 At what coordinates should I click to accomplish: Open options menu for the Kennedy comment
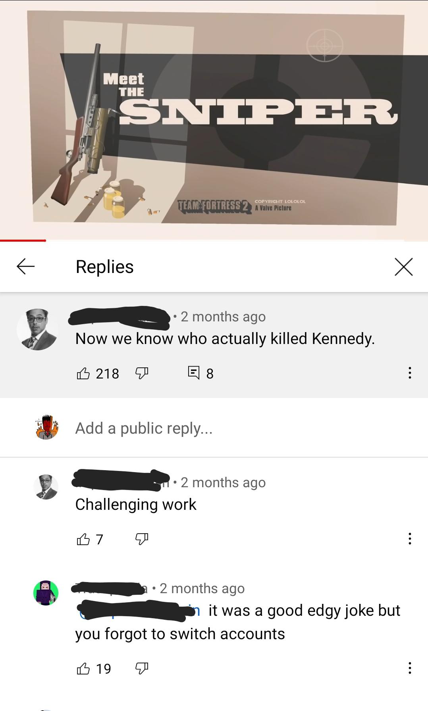coord(410,373)
